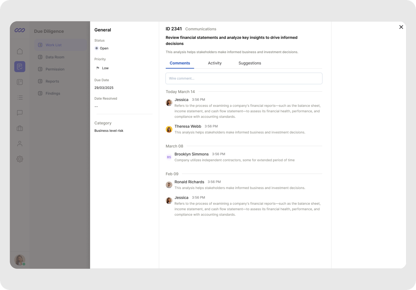Switch to the Suggestions tab

[250, 63]
